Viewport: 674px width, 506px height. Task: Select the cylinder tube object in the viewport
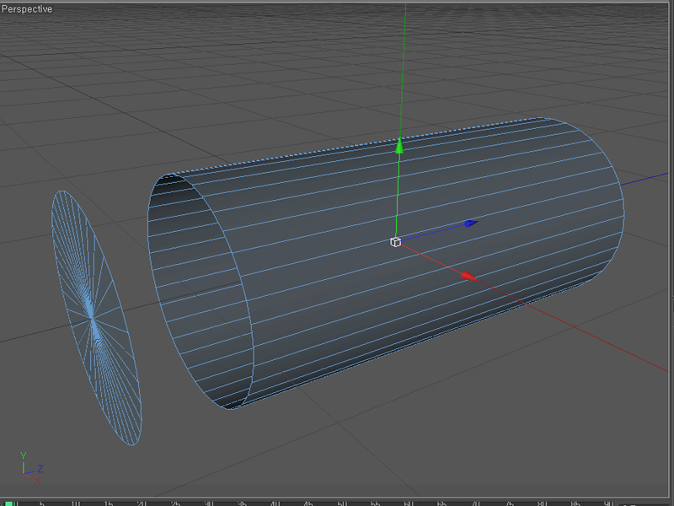tap(386, 263)
